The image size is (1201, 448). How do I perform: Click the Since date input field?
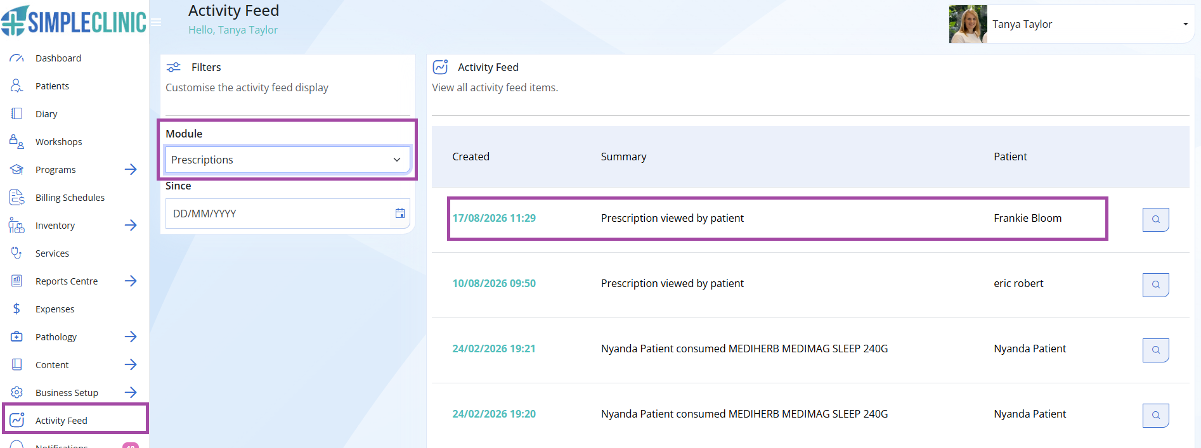(287, 214)
